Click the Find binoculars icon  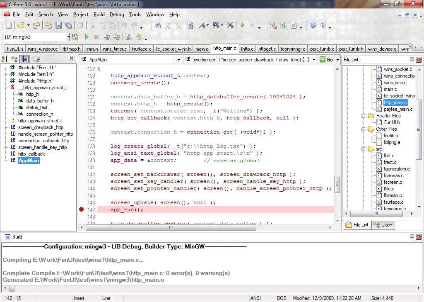[x=158, y=26]
